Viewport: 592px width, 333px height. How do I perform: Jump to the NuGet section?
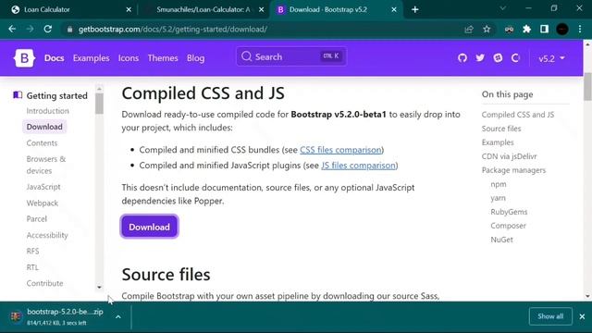501,240
